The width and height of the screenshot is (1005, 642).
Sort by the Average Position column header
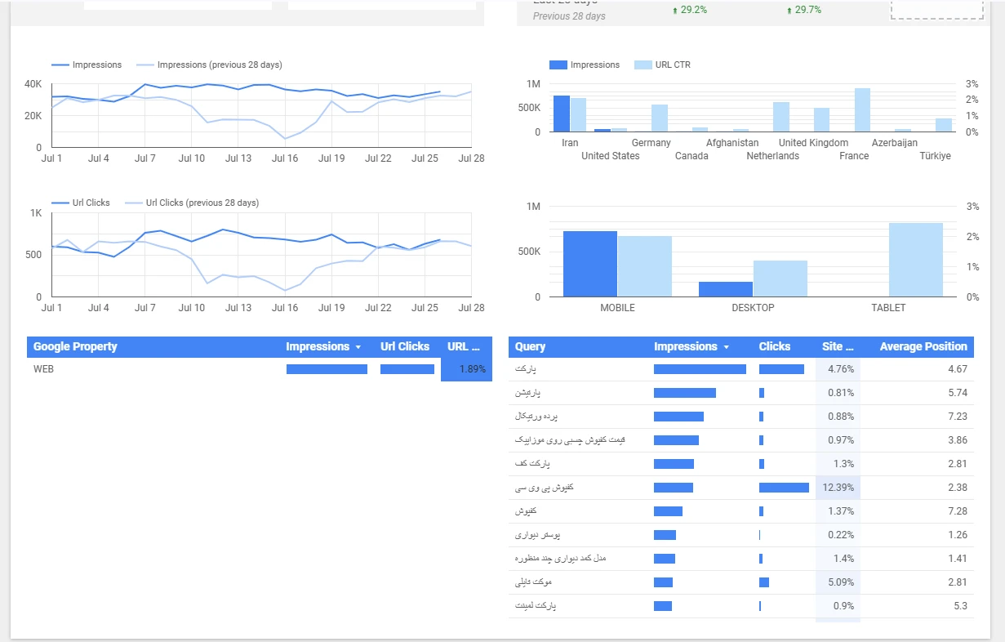pyautogui.click(x=923, y=346)
